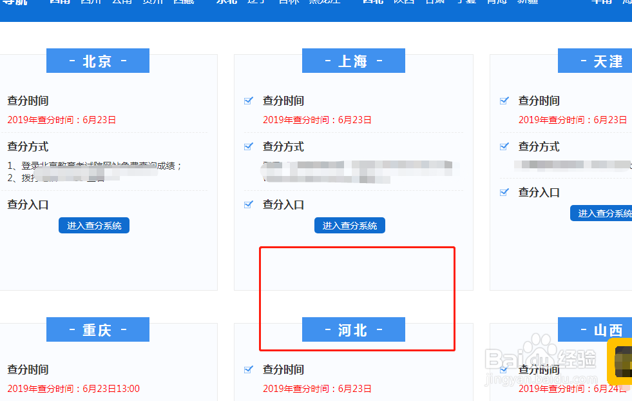The width and height of the screenshot is (632, 401).
Task: Select the 北京 region header
Action: pos(98,61)
